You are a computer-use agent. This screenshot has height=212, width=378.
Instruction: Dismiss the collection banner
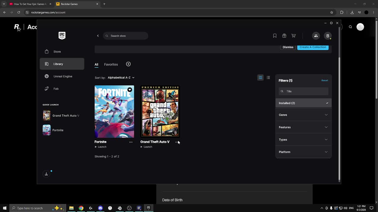(x=288, y=47)
